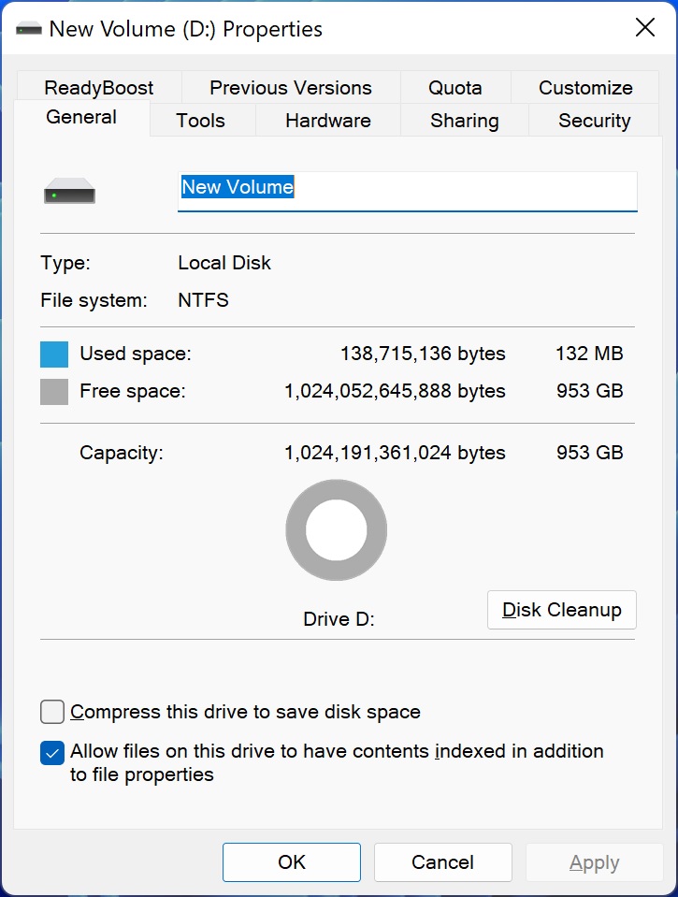The height and width of the screenshot is (897, 678).
Task: Click the 'Drive D:' label under chart
Action: coord(339,619)
